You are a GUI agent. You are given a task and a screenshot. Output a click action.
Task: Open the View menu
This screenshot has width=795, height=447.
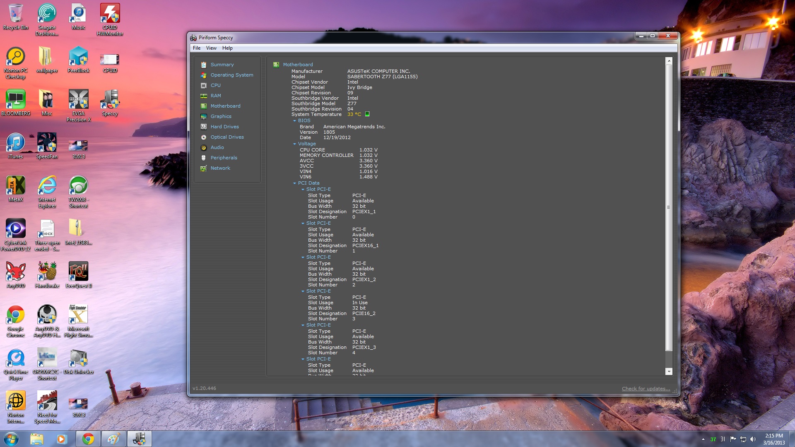[211, 48]
